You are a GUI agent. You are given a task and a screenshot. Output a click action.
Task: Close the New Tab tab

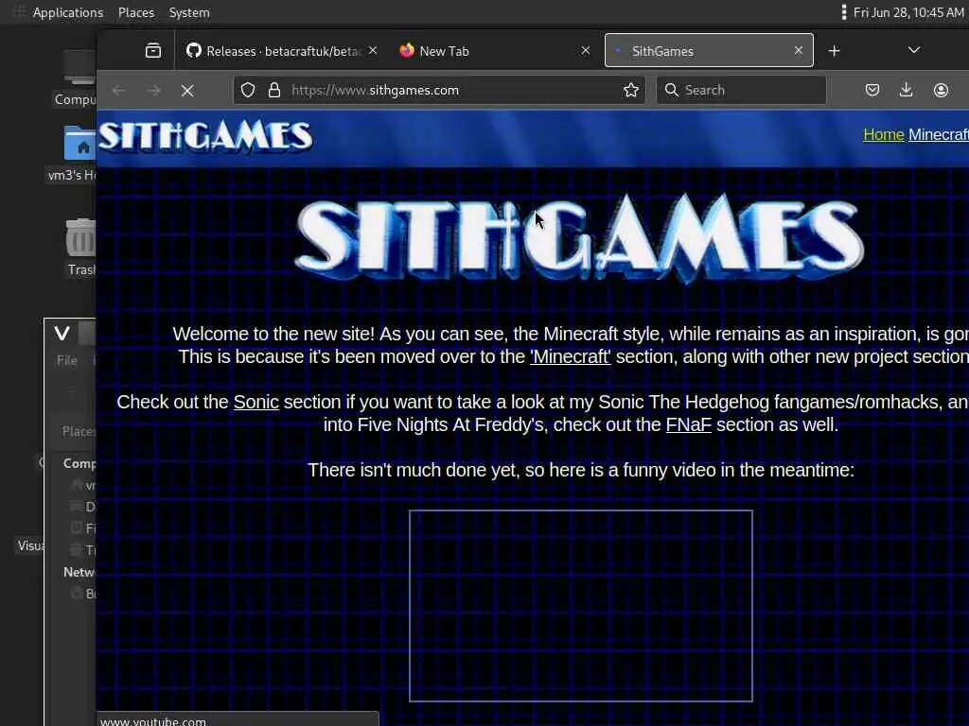(x=585, y=51)
